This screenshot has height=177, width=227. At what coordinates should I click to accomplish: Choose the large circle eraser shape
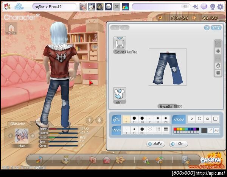(200, 119)
